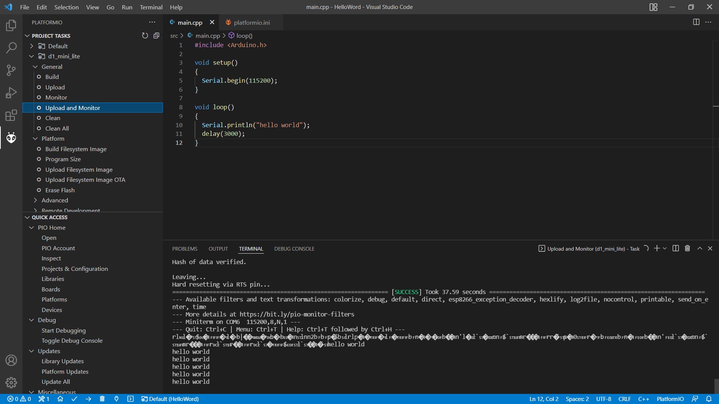Screen dimensions: 719x404
Task: Open the Run and Debug view
Action: 11,92
